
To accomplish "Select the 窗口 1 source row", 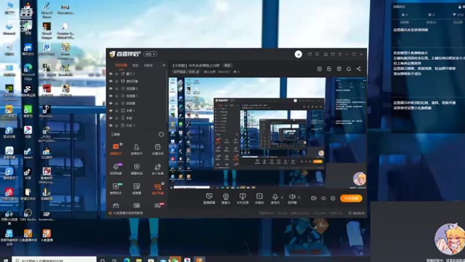I will pos(137,74).
